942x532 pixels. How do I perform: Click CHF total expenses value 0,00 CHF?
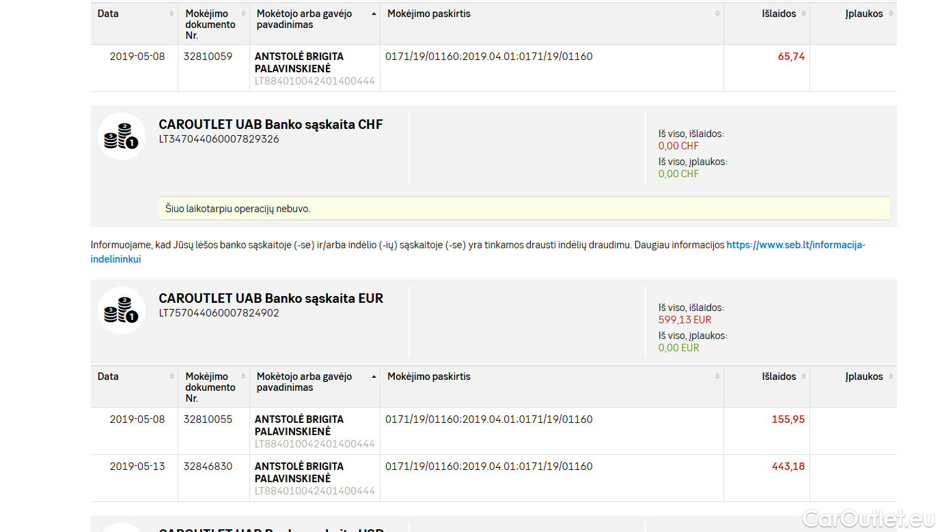[678, 146]
